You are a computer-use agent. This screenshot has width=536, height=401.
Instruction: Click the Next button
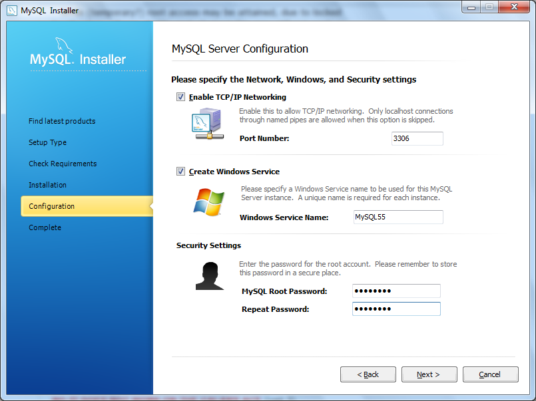click(429, 374)
